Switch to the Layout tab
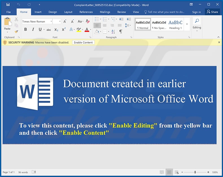 [x=68, y=12]
